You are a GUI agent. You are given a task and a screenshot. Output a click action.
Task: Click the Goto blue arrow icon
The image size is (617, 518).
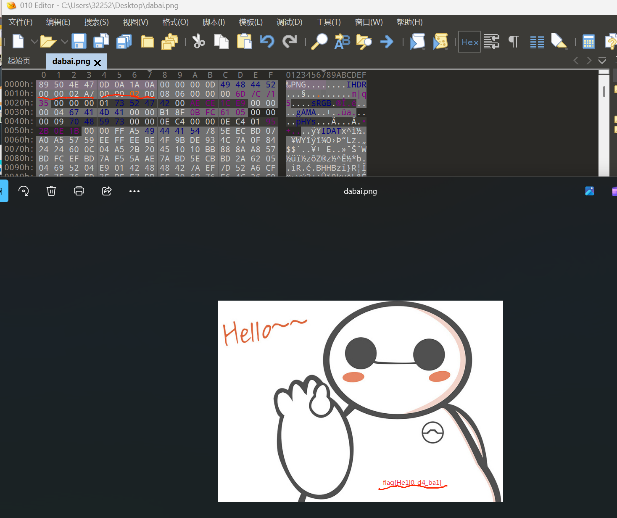click(386, 42)
